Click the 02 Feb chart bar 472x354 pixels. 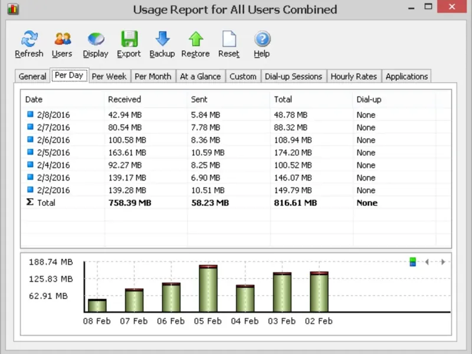click(319, 291)
